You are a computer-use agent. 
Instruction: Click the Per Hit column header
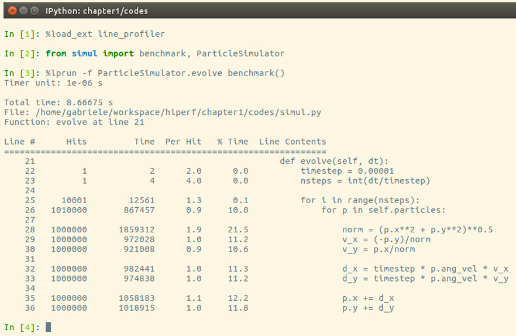point(183,142)
